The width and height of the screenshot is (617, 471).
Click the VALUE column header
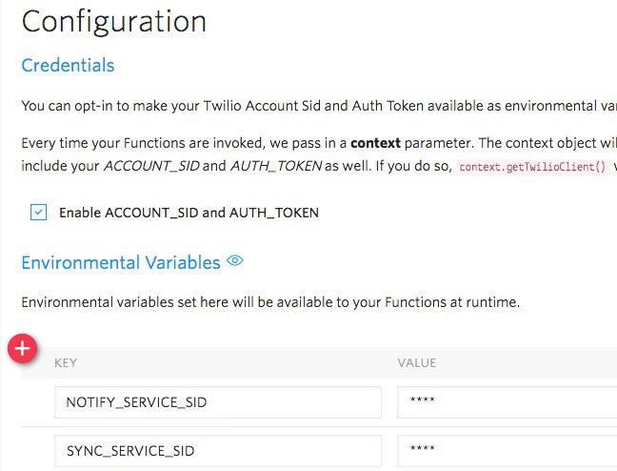[417, 362]
